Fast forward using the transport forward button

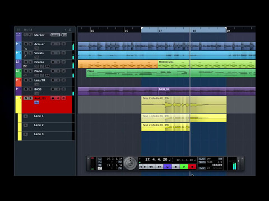click(159, 166)
